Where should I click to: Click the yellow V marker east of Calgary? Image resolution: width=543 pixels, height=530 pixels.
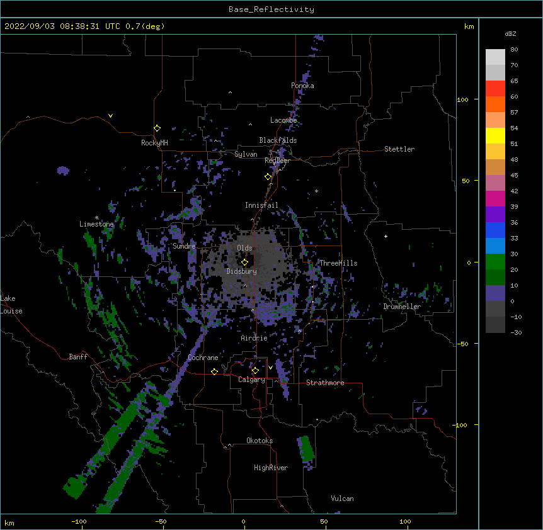(x=270, y=368)
